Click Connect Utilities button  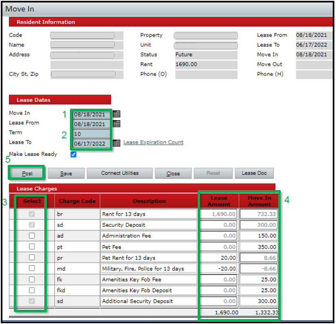[x=120, y=173]
